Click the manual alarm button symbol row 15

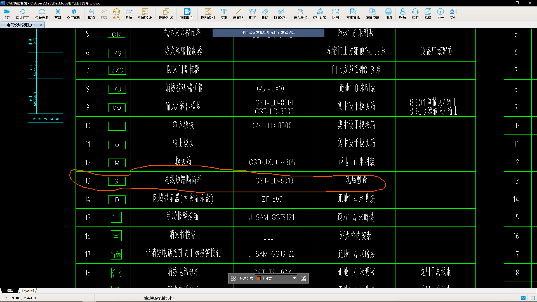point(116,217)
